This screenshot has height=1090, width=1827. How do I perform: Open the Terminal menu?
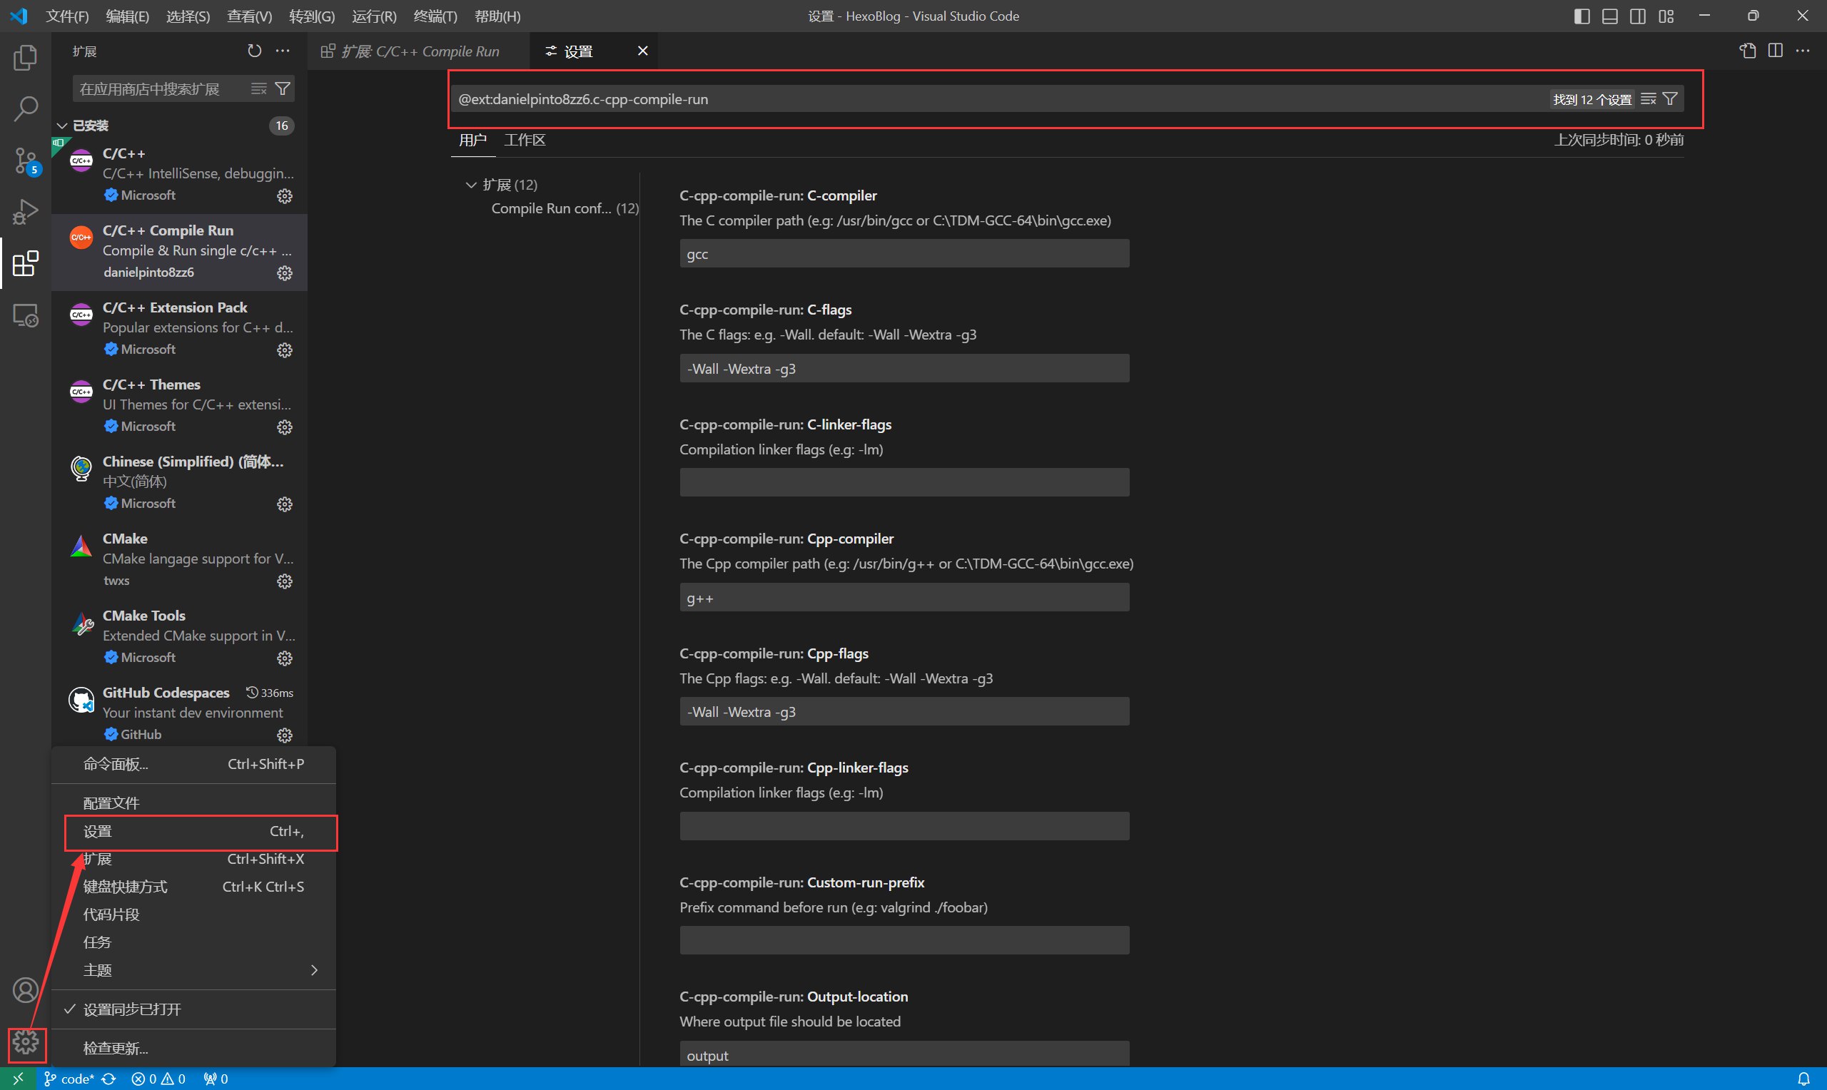(435, 16)
